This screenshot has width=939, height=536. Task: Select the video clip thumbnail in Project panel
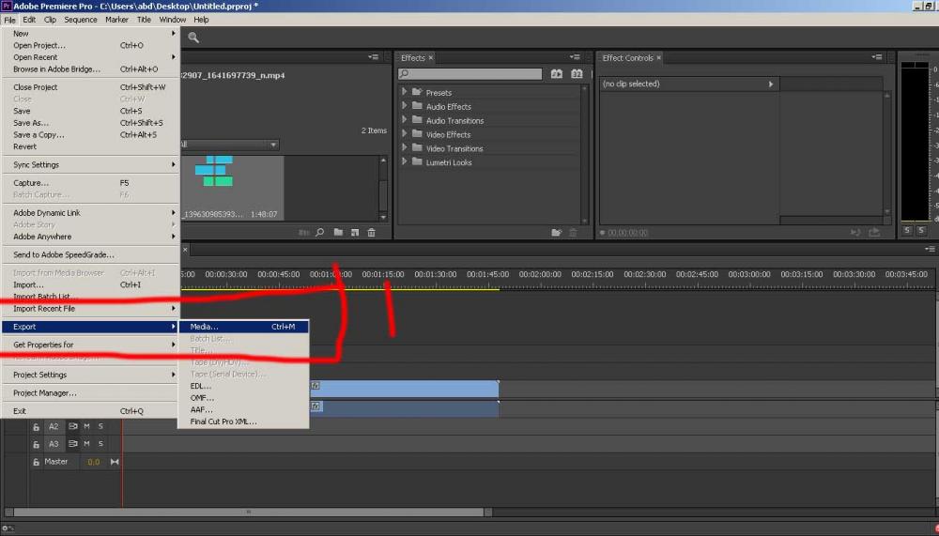pyautogui.click(x=232, y=188)
